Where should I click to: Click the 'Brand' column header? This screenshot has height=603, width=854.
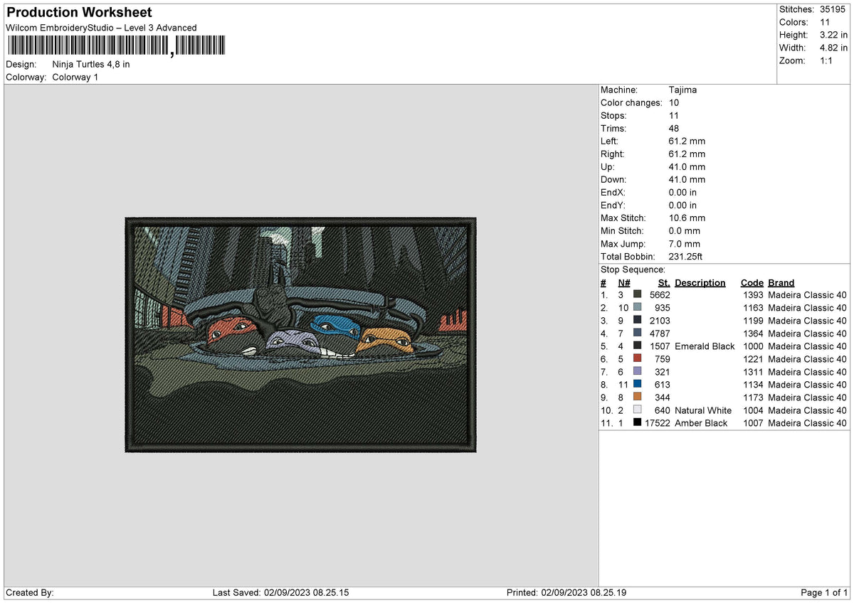click(781, 282)
